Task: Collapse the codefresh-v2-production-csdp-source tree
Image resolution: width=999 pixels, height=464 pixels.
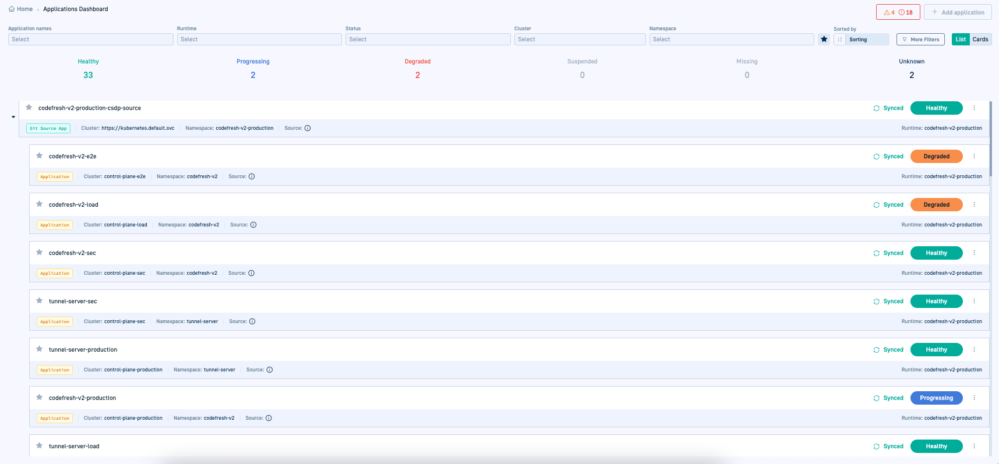Action: coord(13,117)
